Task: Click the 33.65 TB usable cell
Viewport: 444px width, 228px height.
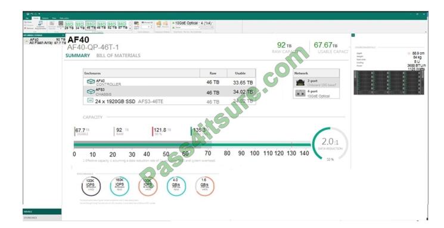Action: (x=243, y=83)
